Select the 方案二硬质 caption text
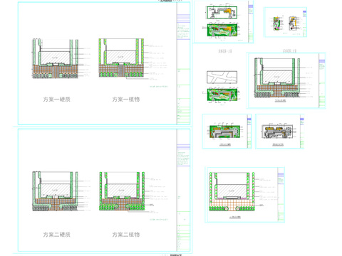Image resolution: width=342 pixels, height=256 pixels. (56, 235)
